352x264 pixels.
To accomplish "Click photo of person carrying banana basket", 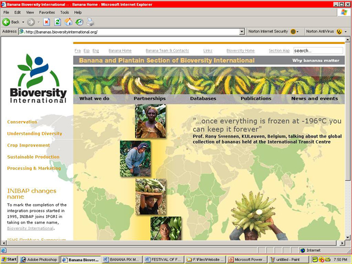I will 151,197.
